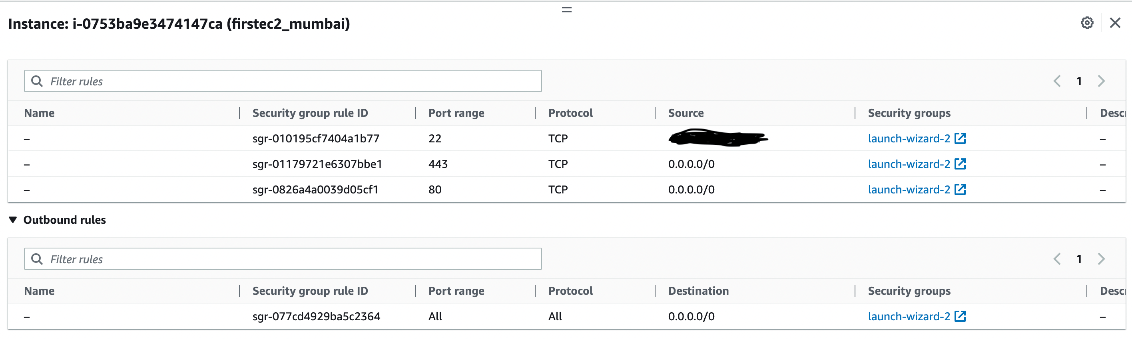Open external link icon for outbound rule
1132x339 pixels.
click(x=960, y=316)
